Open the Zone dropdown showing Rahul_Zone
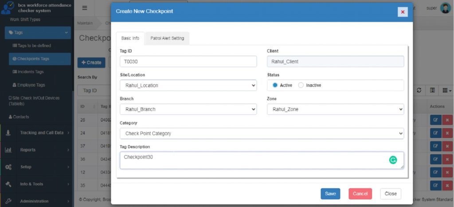The image size is (454, 207). pos(335,109)
